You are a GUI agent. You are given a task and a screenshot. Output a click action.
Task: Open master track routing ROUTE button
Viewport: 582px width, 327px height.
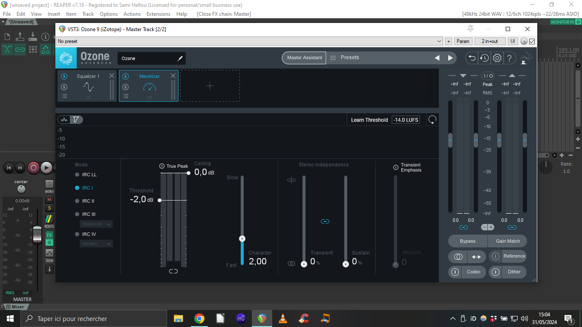49,221
